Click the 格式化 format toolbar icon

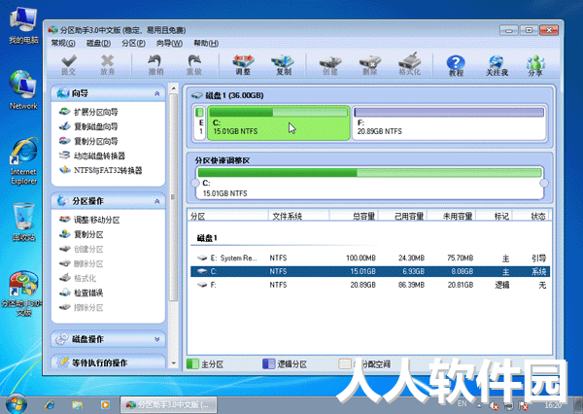click(409, 64)
